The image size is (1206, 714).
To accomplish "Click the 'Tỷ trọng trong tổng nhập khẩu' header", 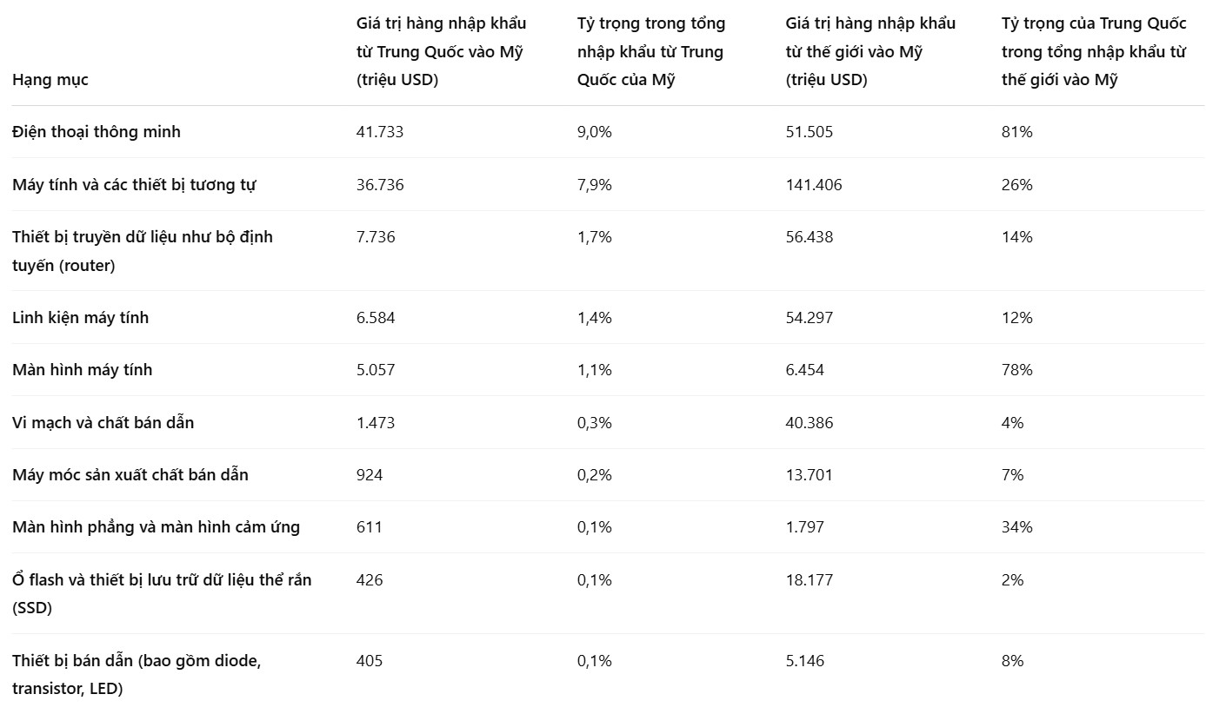I will [650, 51].
